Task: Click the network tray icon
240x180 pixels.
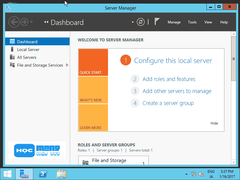Action: tap(193, 174)
